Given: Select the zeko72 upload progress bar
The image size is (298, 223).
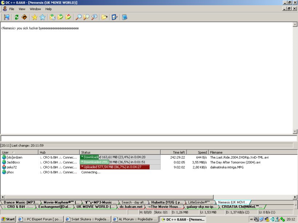Looking at the screenshot, I should (x=115, y=167).
